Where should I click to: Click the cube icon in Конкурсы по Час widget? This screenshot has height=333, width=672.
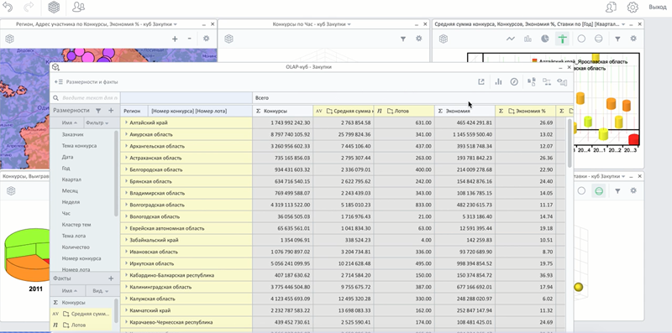coord(228,39)
